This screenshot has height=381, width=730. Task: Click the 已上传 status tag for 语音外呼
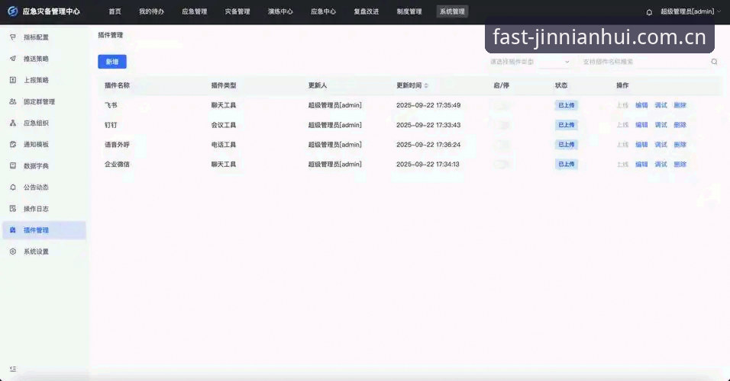tap(566, 145)
